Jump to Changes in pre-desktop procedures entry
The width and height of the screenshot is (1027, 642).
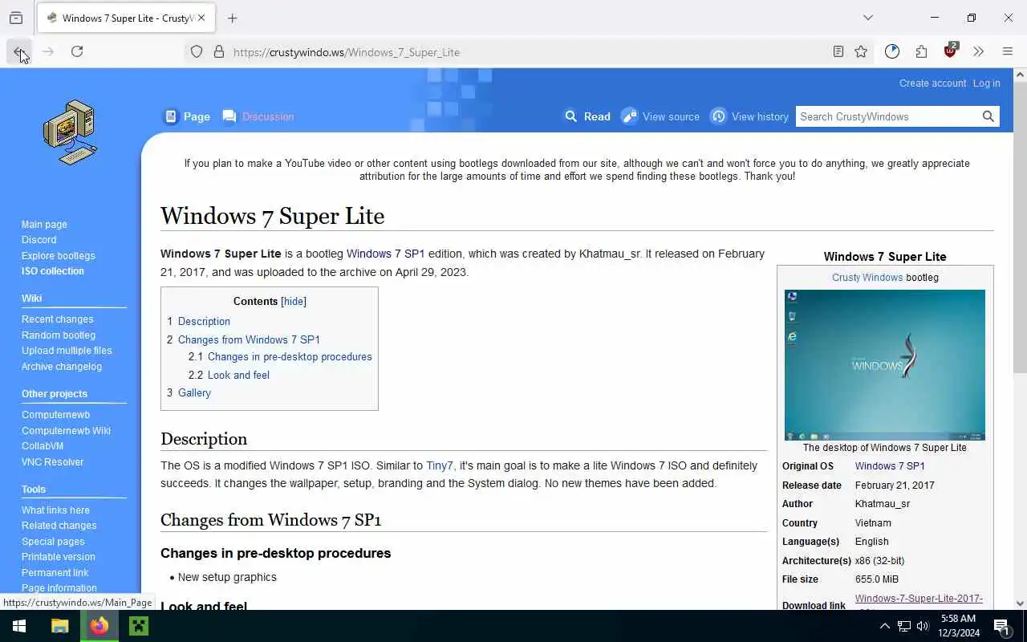[x=290, y=356]
